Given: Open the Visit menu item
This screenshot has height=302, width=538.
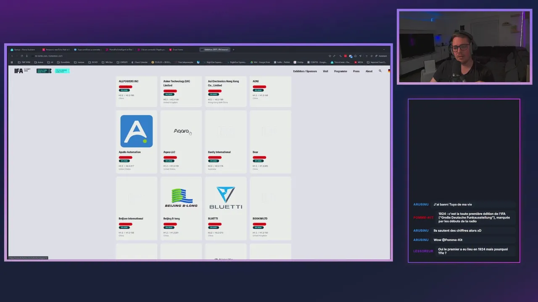Looking at the screenshot, I should pos(325,71).
